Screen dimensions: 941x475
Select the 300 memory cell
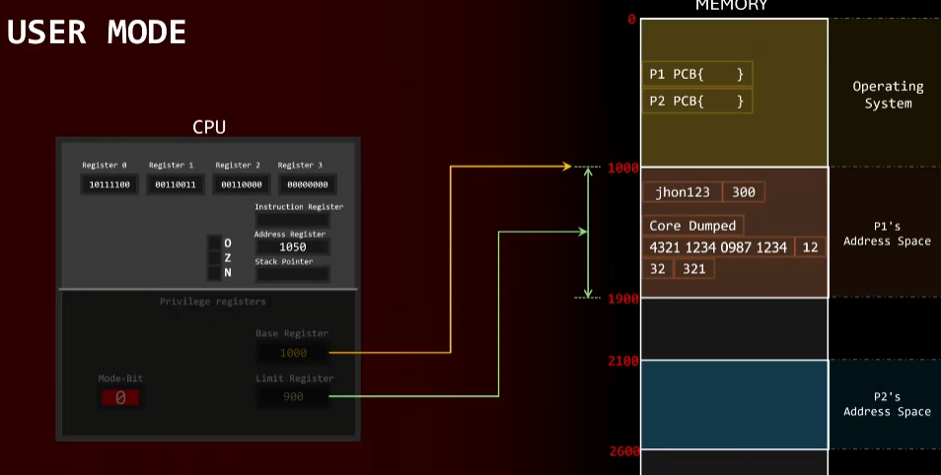pyautogui.click(x=744, y=192)
